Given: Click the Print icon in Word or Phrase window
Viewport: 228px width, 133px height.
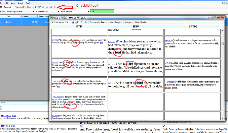Looking at the screenshot, I should 77,22.
